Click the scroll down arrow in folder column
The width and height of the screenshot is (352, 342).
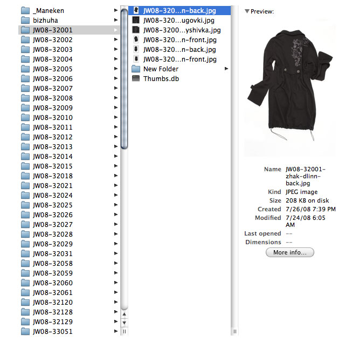pos(125,323)
